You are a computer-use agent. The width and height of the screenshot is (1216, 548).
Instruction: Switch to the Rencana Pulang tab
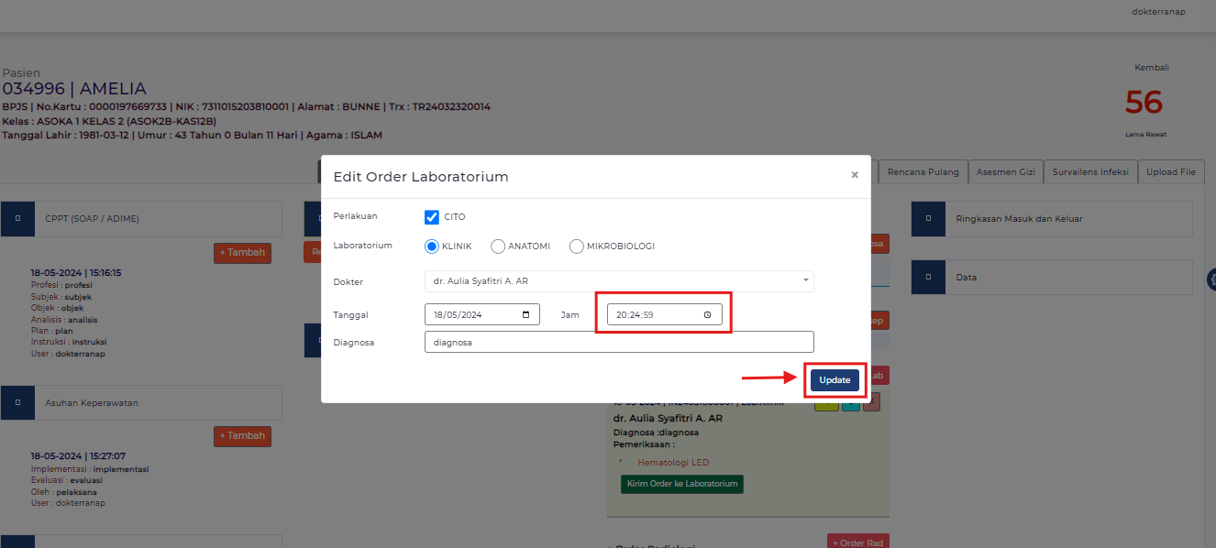point(923,171)
